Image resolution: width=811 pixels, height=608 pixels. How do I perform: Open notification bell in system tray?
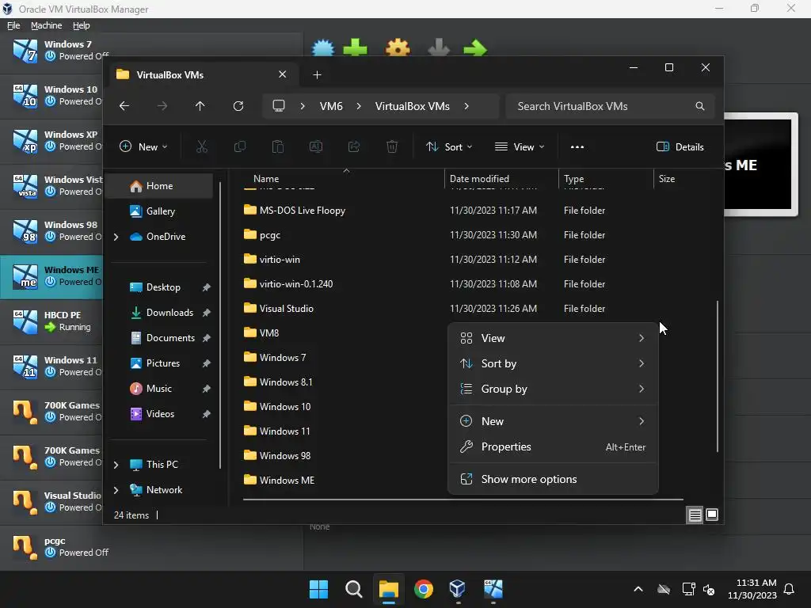(790, 589)
